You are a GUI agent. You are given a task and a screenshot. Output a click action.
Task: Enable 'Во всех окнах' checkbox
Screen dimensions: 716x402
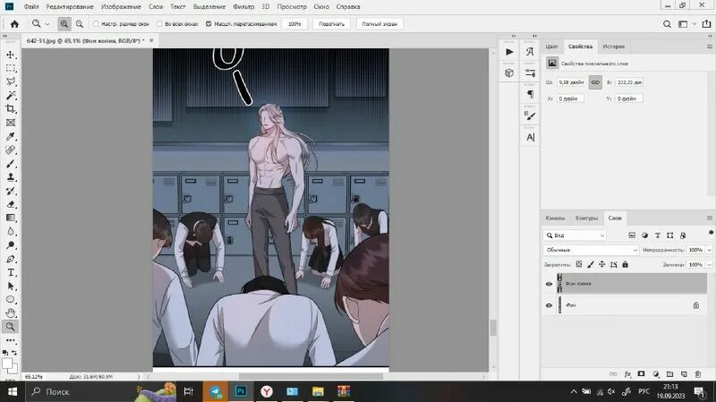click(x=159, y=24)
